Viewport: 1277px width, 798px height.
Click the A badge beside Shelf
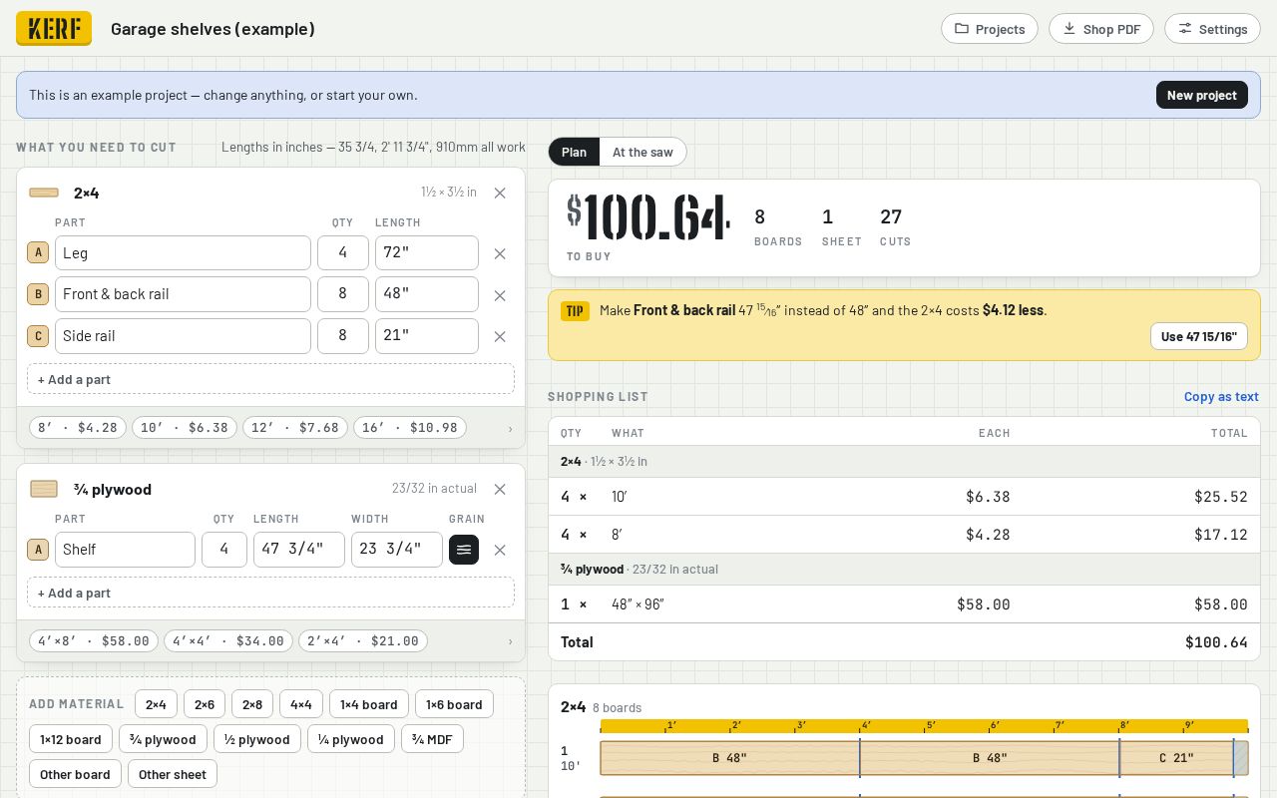[38, 550]
